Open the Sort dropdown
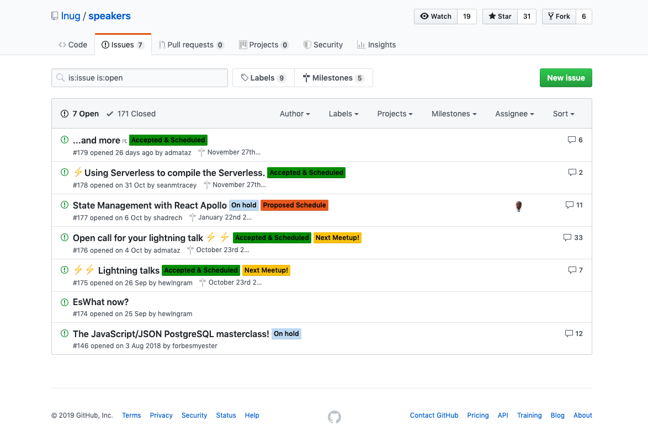 point(564,114)
